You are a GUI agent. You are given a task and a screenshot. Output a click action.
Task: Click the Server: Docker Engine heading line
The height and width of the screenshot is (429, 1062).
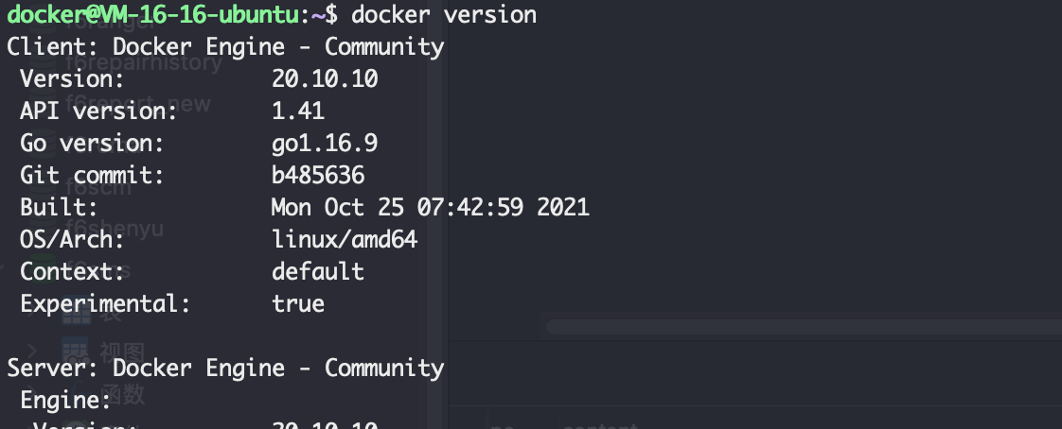pyautogui.click(x=225, y=369)
